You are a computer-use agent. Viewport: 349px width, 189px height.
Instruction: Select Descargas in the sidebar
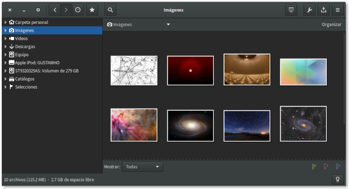25,46
